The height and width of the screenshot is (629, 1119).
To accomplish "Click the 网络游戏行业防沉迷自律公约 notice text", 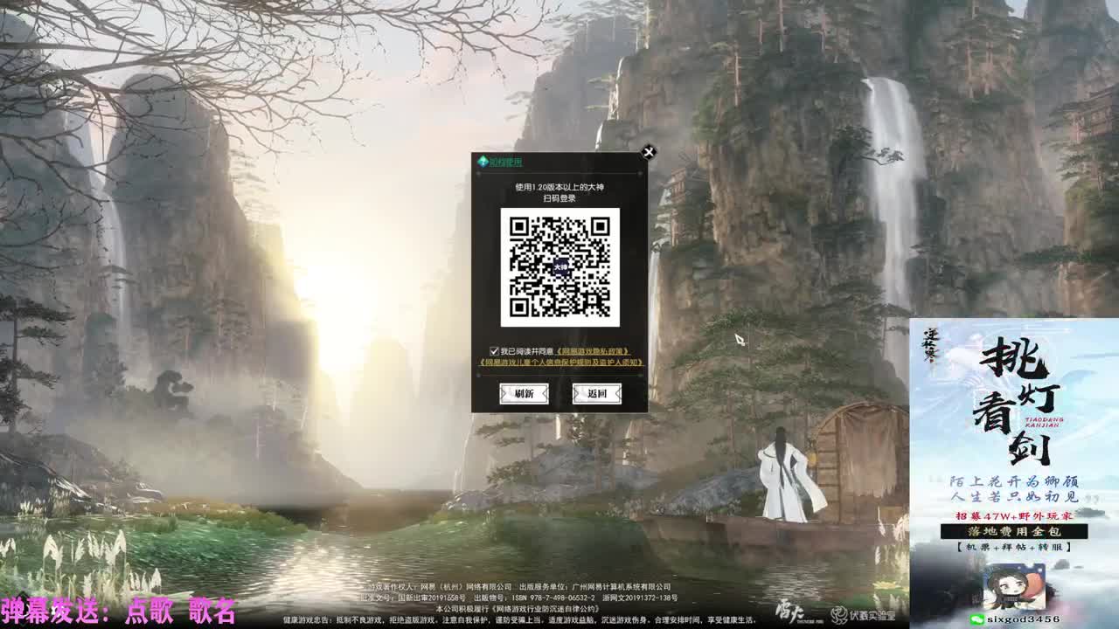I will point(517,608).
